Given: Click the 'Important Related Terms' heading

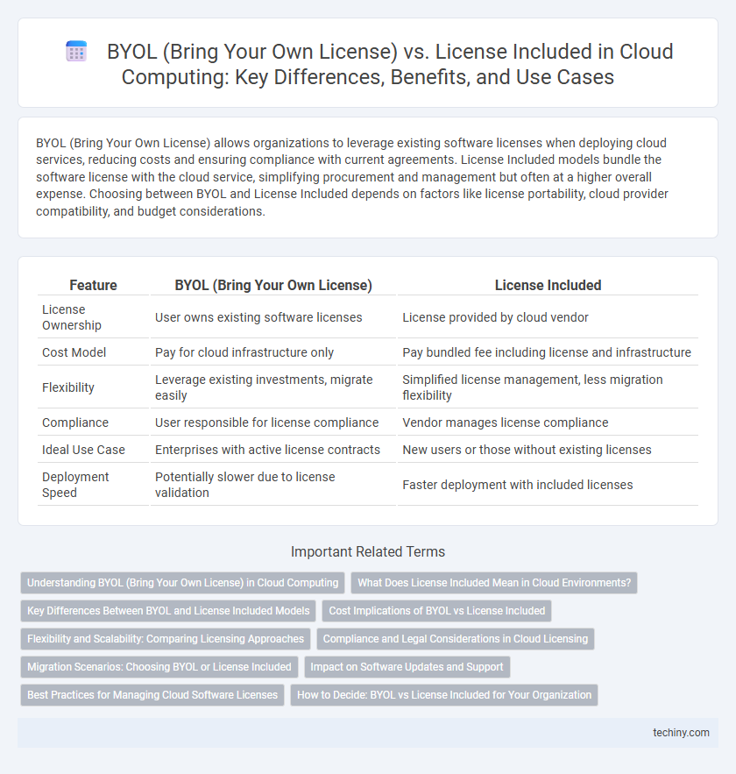Looking at the screenshot, I should click(367, 552).
